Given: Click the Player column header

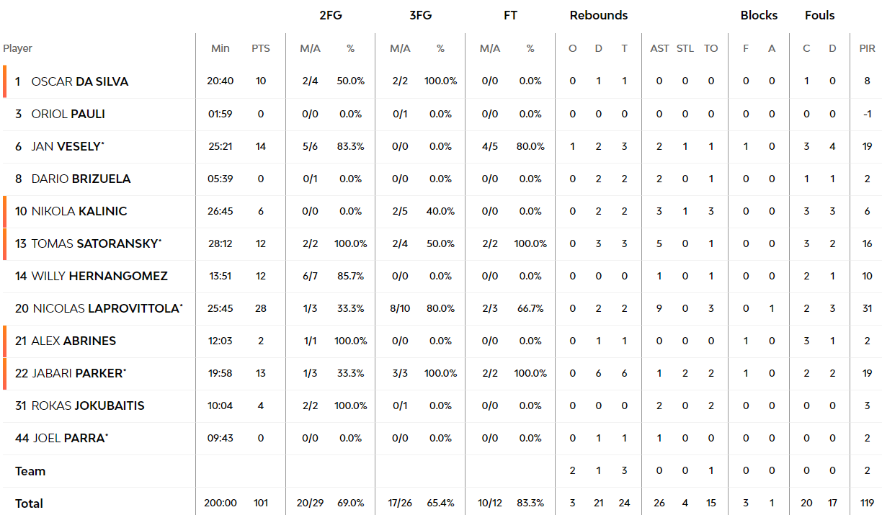Looking at the screenshot, I should [18, 48].
